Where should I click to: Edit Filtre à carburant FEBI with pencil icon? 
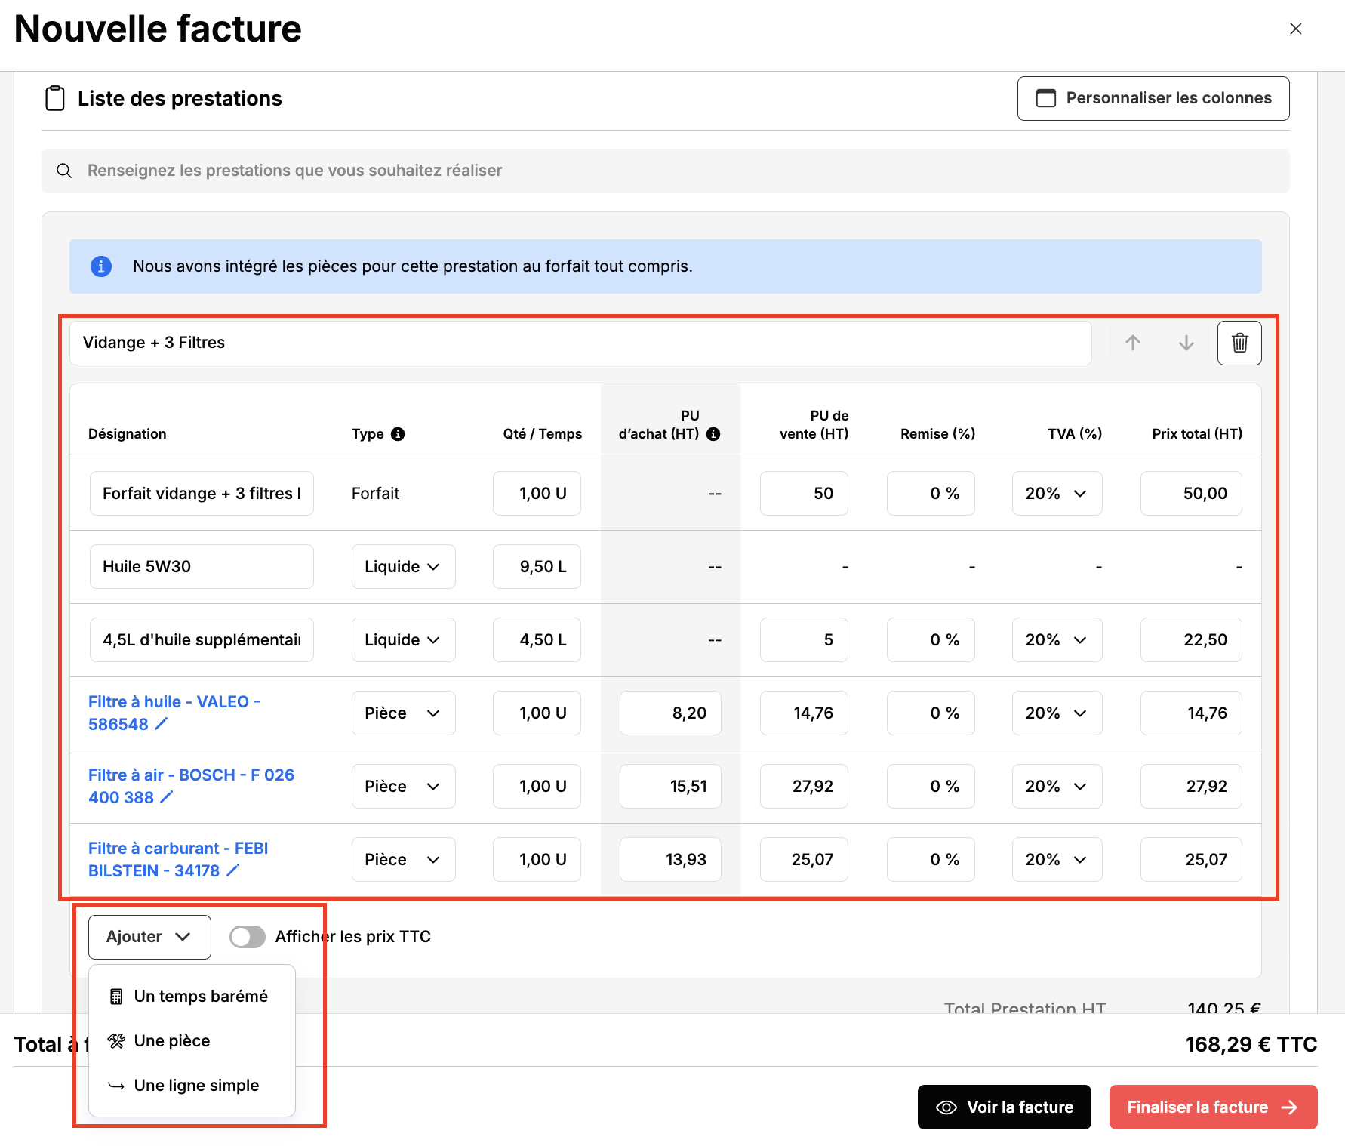click(232, 870)
